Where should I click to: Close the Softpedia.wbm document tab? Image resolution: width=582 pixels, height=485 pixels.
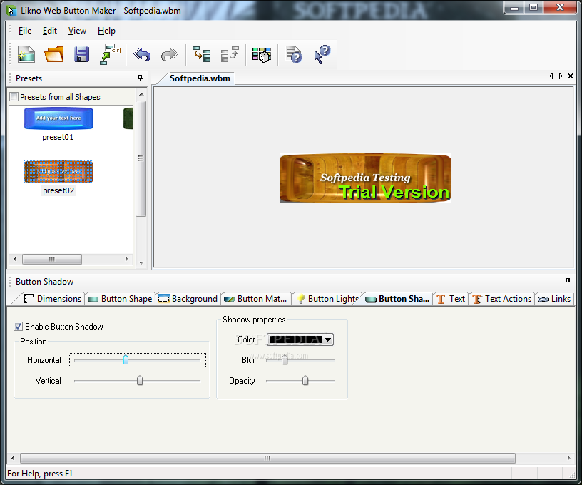click(571, 76)
